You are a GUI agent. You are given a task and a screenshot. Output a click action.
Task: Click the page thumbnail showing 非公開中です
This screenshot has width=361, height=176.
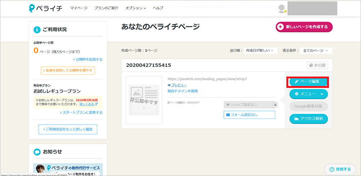[x=144, y=100]
